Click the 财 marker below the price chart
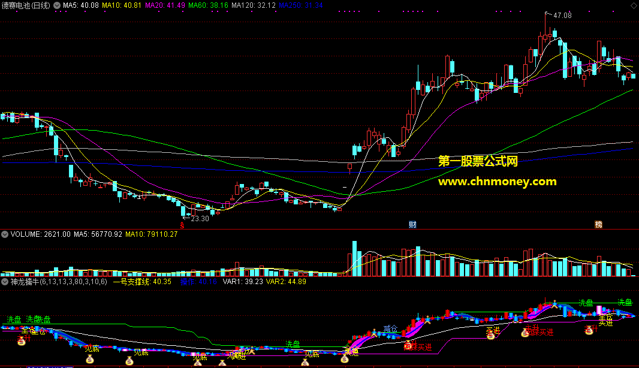The width and height of the screenshot is (639, 368). point(412,225)
